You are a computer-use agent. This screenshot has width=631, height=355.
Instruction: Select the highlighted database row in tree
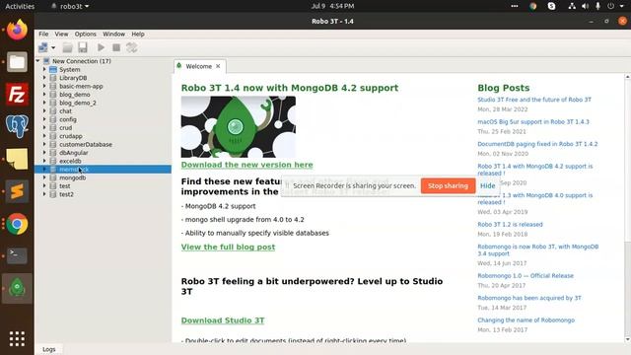(103, 170)
